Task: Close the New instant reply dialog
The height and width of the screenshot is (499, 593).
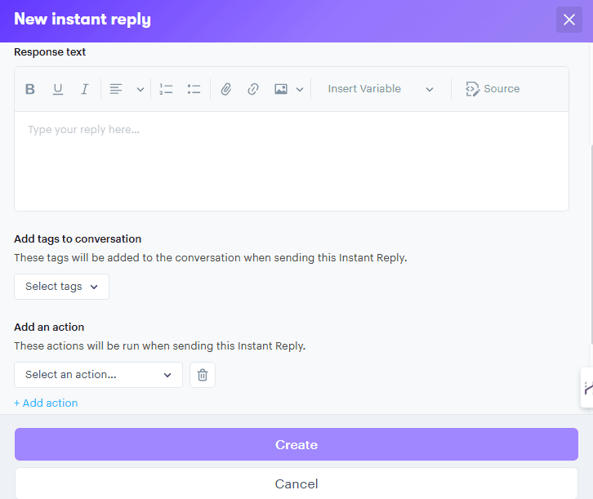Action: click(x=568, y=20)
